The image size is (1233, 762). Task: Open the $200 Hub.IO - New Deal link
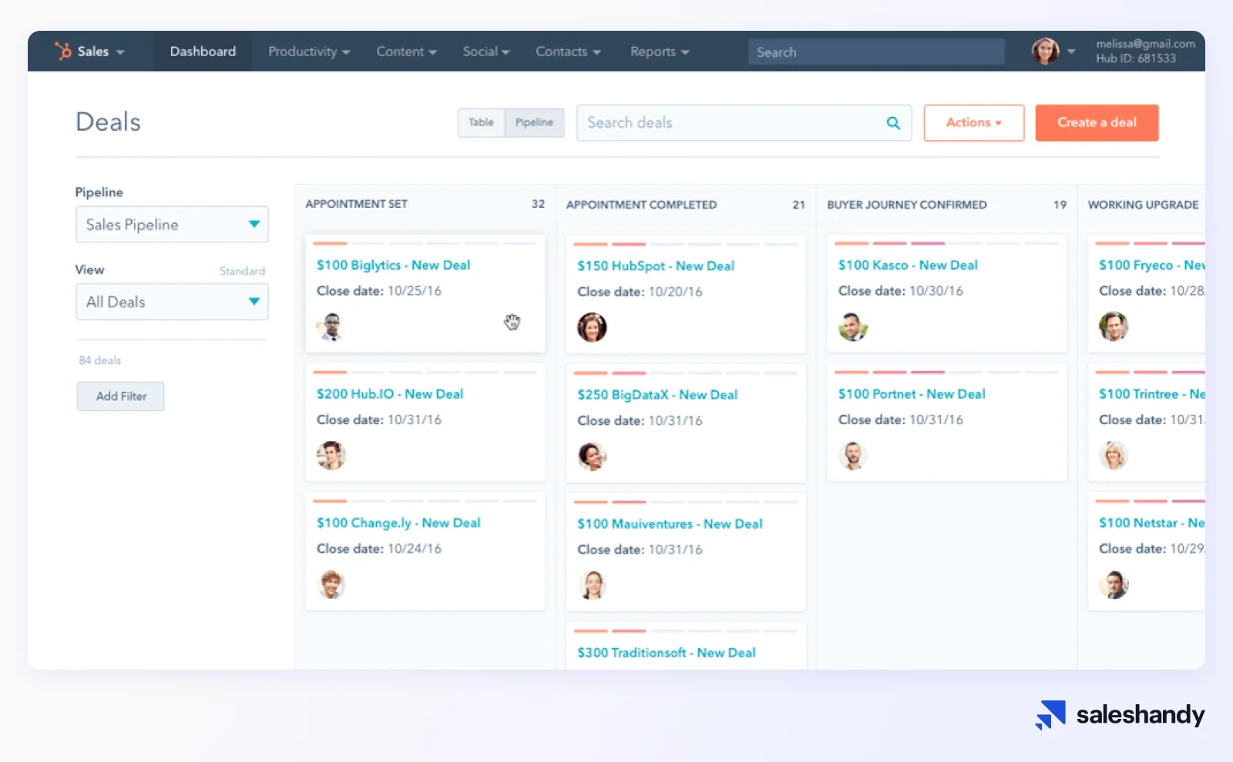pyautogui.click(x=390, y=393)
